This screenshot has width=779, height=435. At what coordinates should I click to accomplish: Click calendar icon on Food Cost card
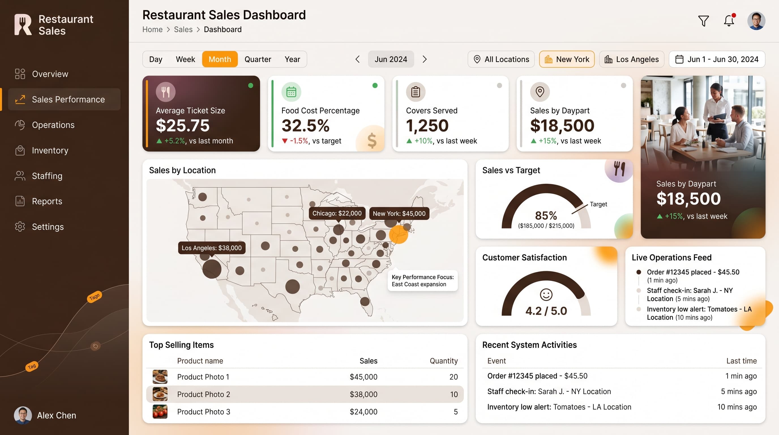click(x=291, y=92)
